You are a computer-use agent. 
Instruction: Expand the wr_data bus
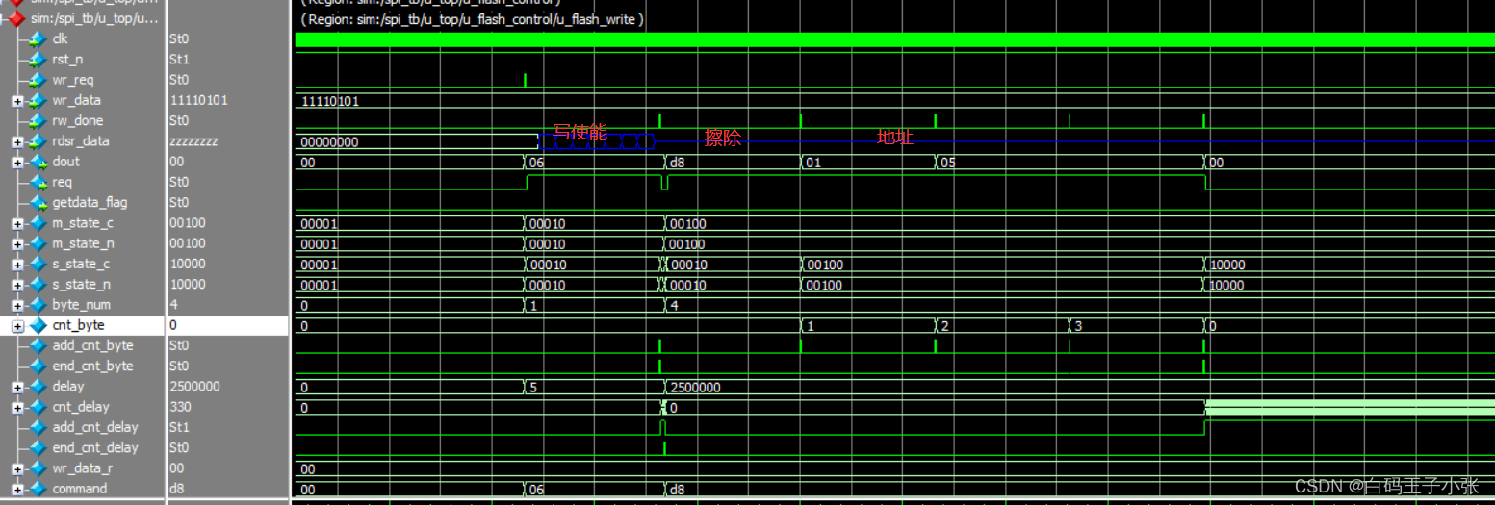tap(17, 101)
